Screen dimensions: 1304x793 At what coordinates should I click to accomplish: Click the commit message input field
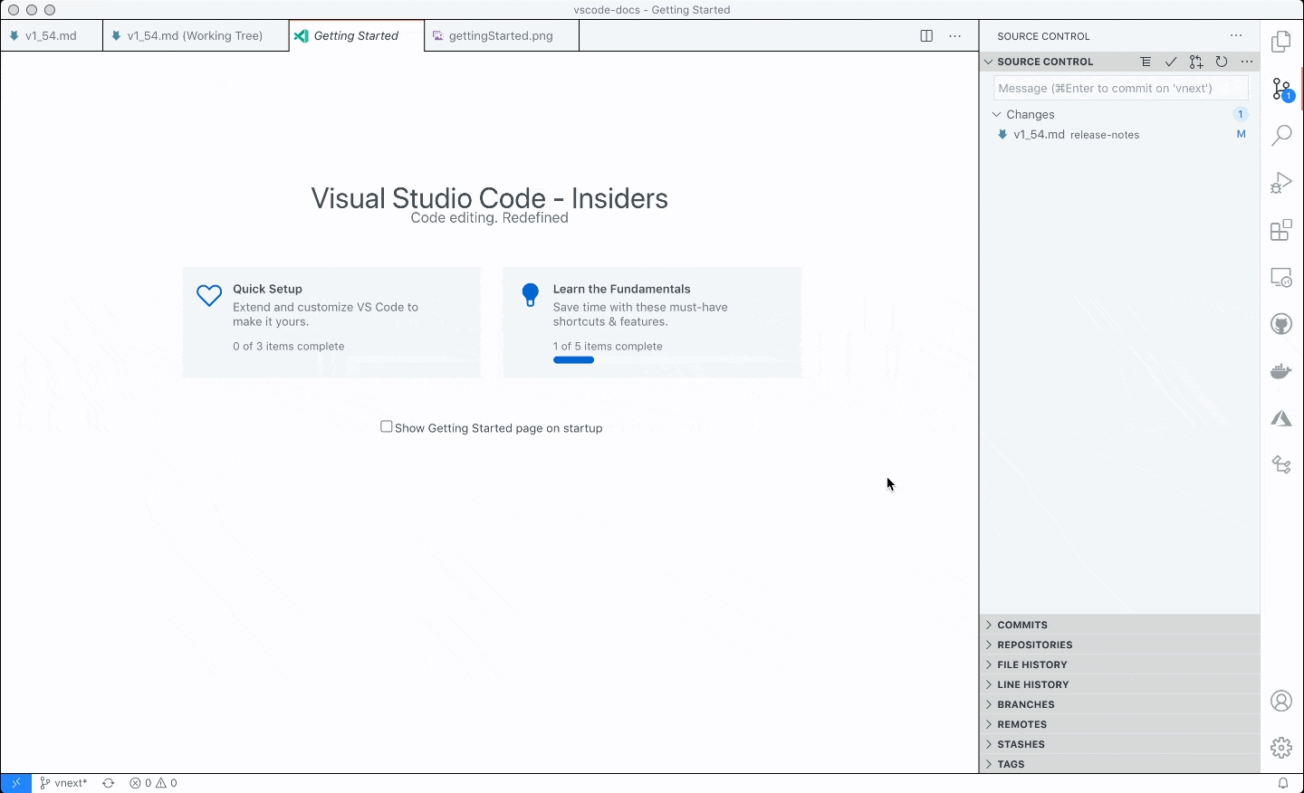click(1120, 89)
